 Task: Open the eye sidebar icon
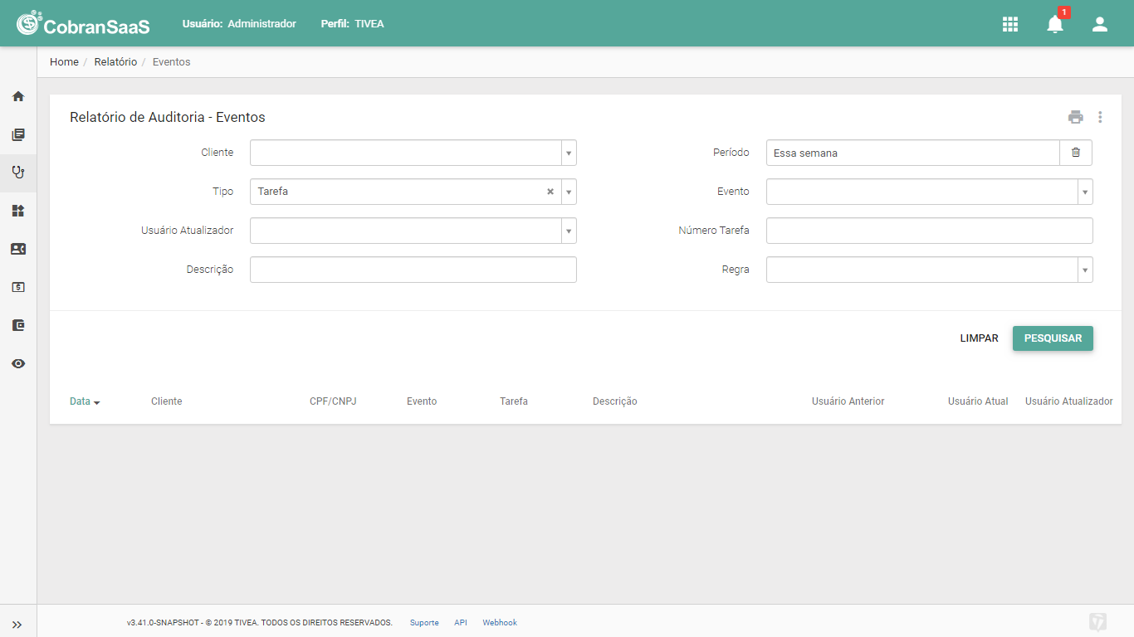point(18,363)
